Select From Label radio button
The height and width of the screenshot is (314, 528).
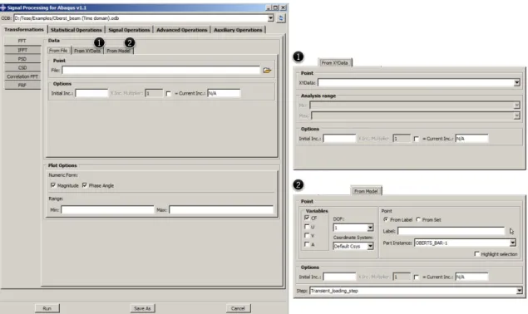(x=386, y=219)
